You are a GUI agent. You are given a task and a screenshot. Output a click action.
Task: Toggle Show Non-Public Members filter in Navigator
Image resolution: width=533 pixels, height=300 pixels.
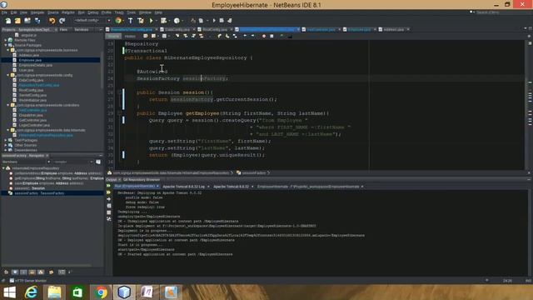pyautogui.click(x=32, y=272)
